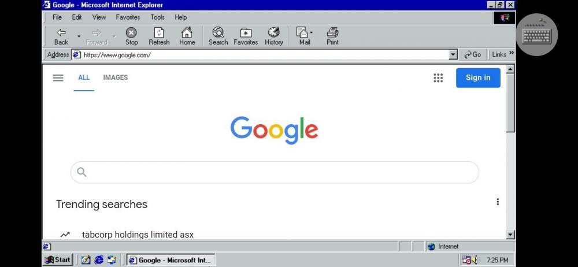The width and height of the screenshot is (578, 267).
Task: Go to the Home page icon
Action: click(187, 36)
